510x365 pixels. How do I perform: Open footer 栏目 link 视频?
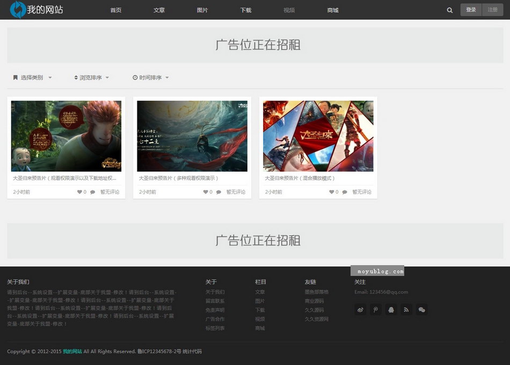click(260, 319)
